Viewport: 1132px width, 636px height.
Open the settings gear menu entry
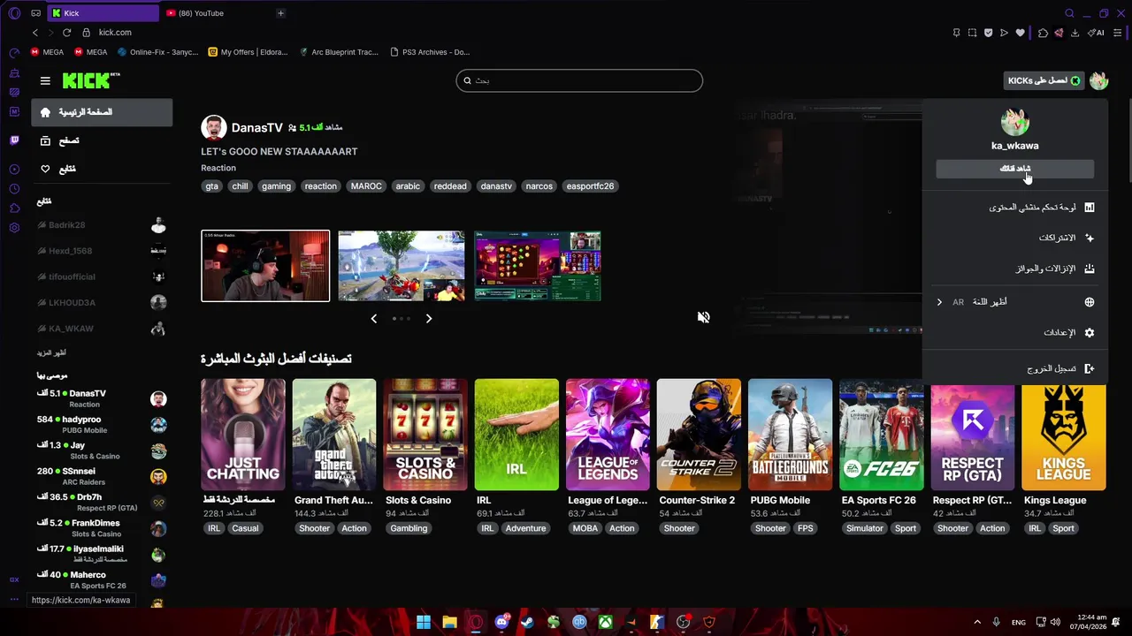coord(1014,333)
